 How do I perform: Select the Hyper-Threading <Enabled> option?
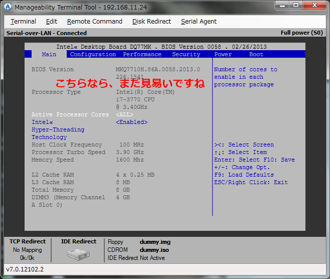pos(131,122)
